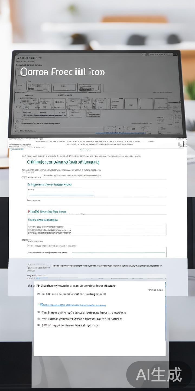The image size is (195, 391).
Task: Open the teal heading above the three-row table
Action: click(43, 220)
